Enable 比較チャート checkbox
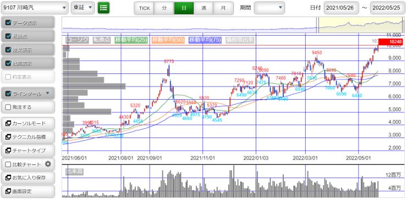407x200 pixels. click(x=8, y=164)
